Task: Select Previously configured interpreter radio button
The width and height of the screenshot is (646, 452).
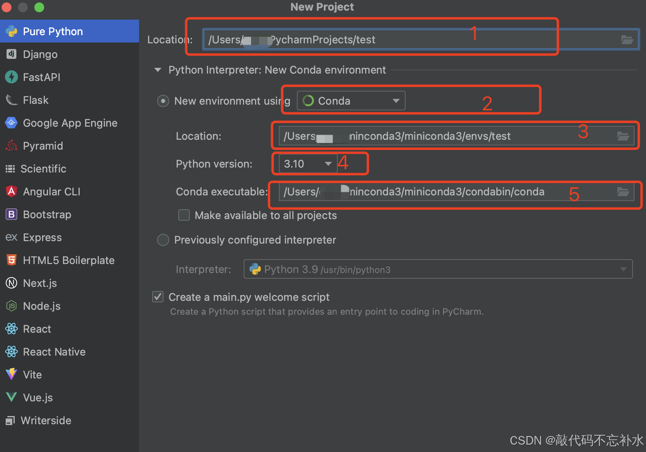Action: (x=163, y=240)
